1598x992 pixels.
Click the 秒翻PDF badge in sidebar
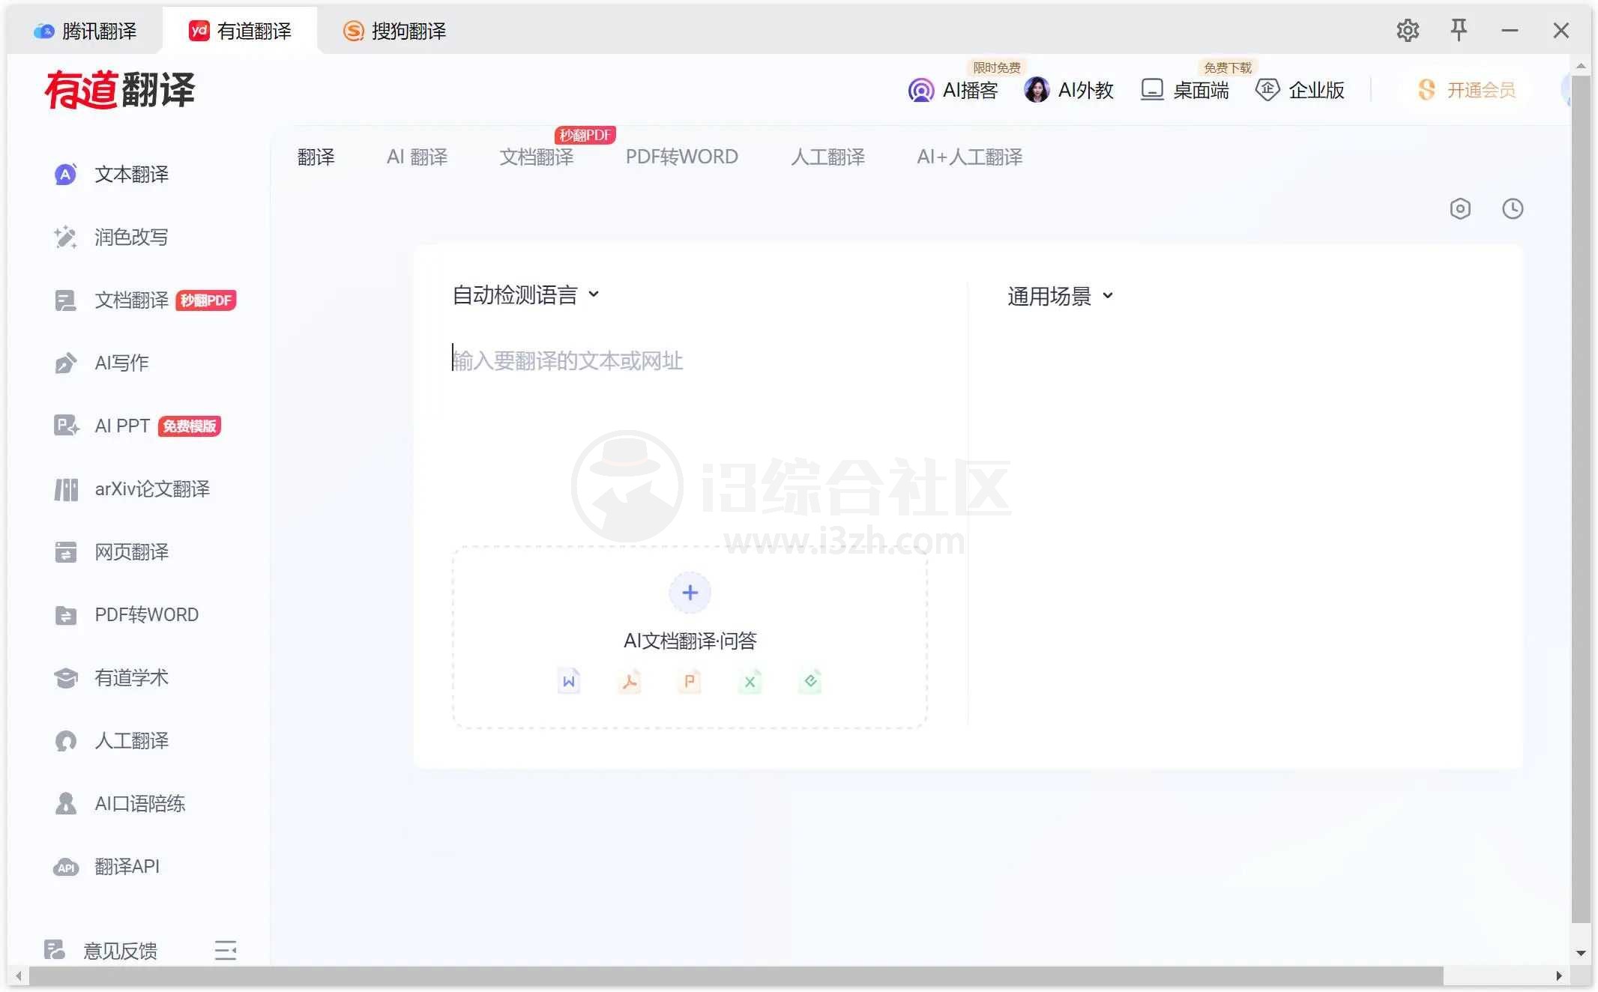pyautogui.click(x=206, y=300)
